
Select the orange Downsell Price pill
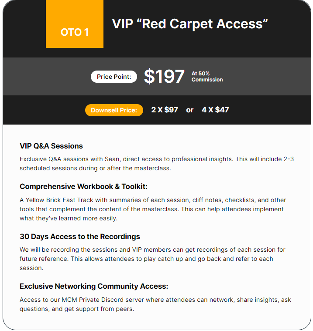[114, 110]
